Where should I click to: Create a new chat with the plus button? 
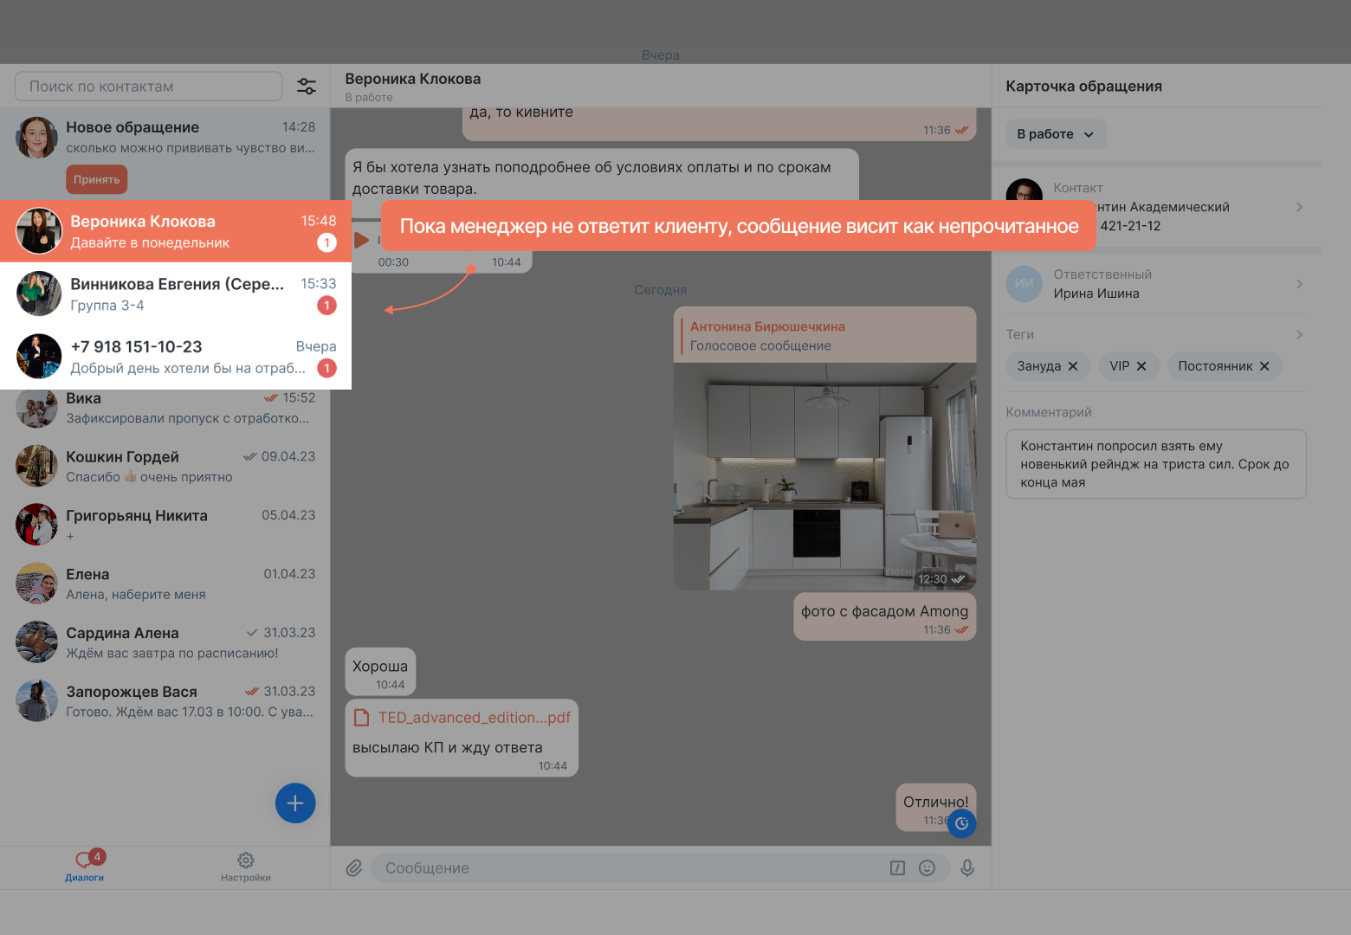pyautogui.click(x=294, y=803)
